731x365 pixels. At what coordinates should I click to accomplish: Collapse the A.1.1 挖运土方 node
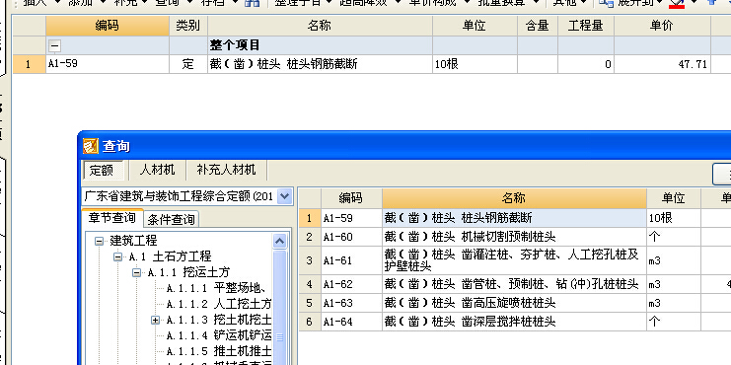(x=136, y=272)
